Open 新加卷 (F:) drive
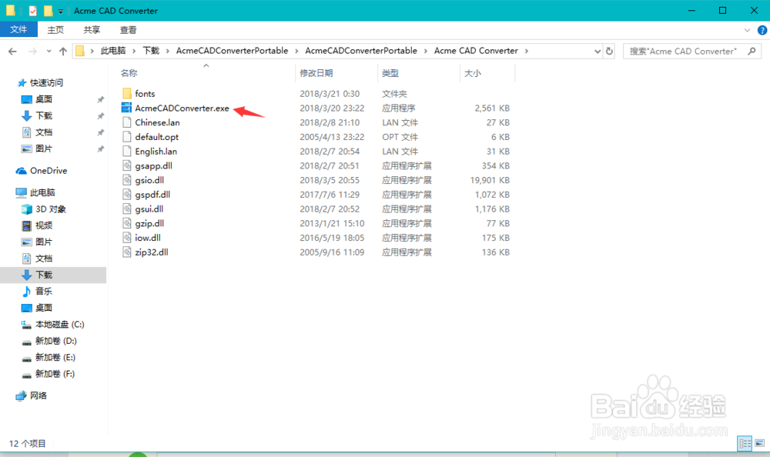 (55, 374)
